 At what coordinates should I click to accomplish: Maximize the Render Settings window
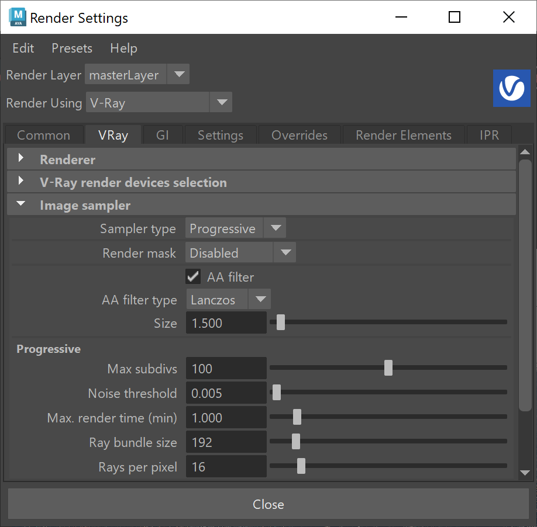[x=455, y=17]
